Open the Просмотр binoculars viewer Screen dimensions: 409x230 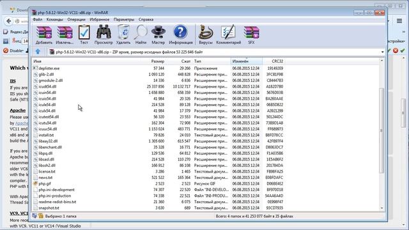[104, 34]
